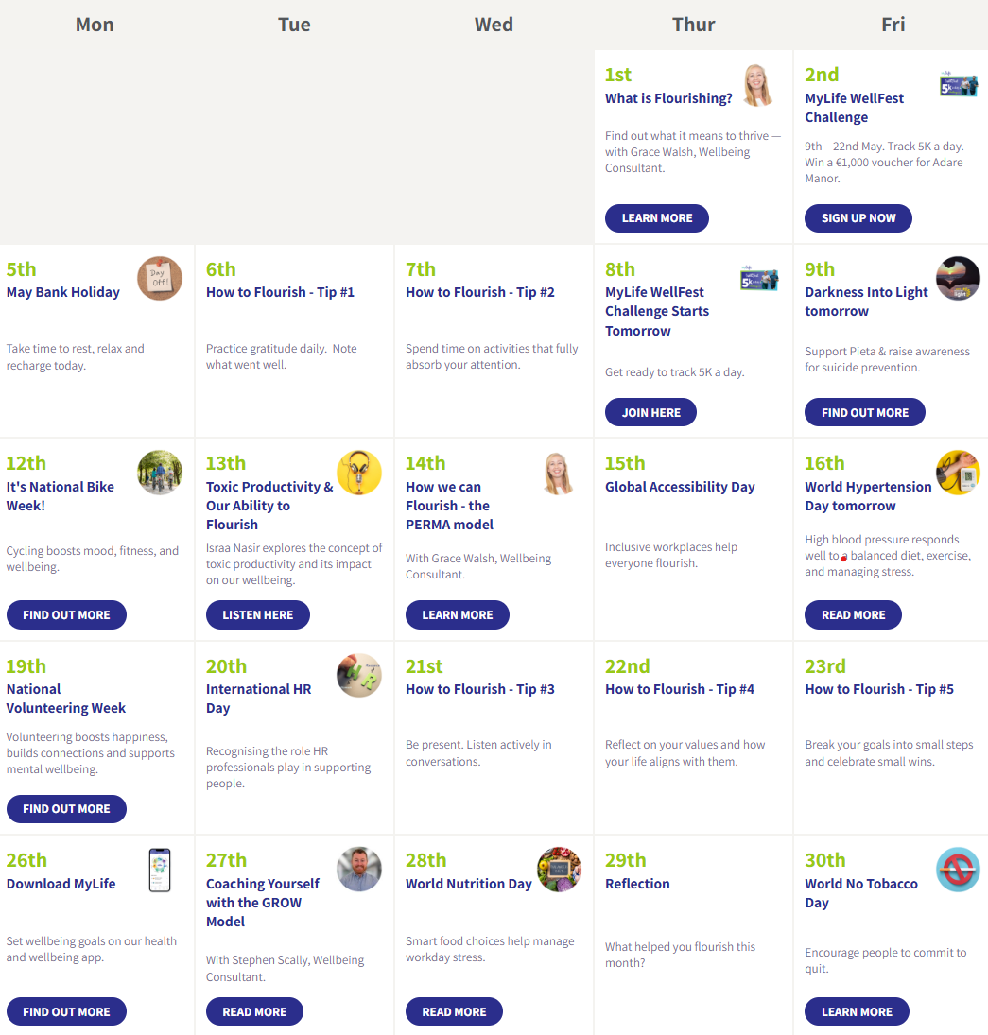Click the cyclists photo on National Bike Week
The height and width of the screenshot is (1035, 988).
pos(160,473)
